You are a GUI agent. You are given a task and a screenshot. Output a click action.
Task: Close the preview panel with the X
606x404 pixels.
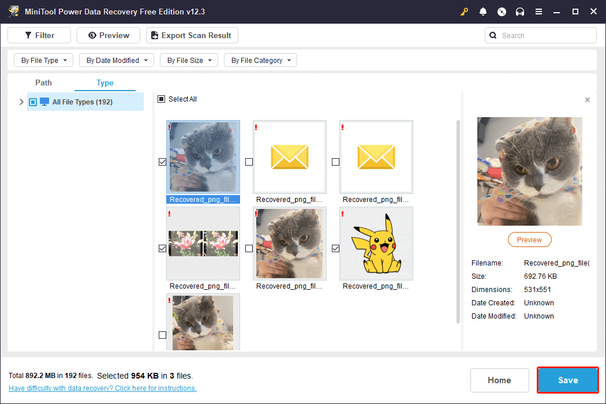coord(588,100)
